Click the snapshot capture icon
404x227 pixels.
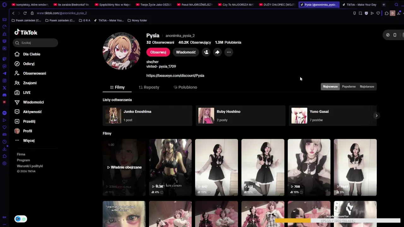click(x=360, y=13)
